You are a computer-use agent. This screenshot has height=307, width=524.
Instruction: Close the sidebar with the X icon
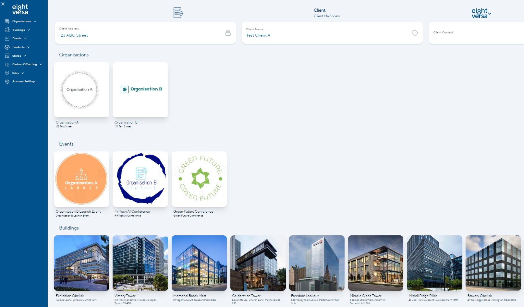(x=3, y=4)
